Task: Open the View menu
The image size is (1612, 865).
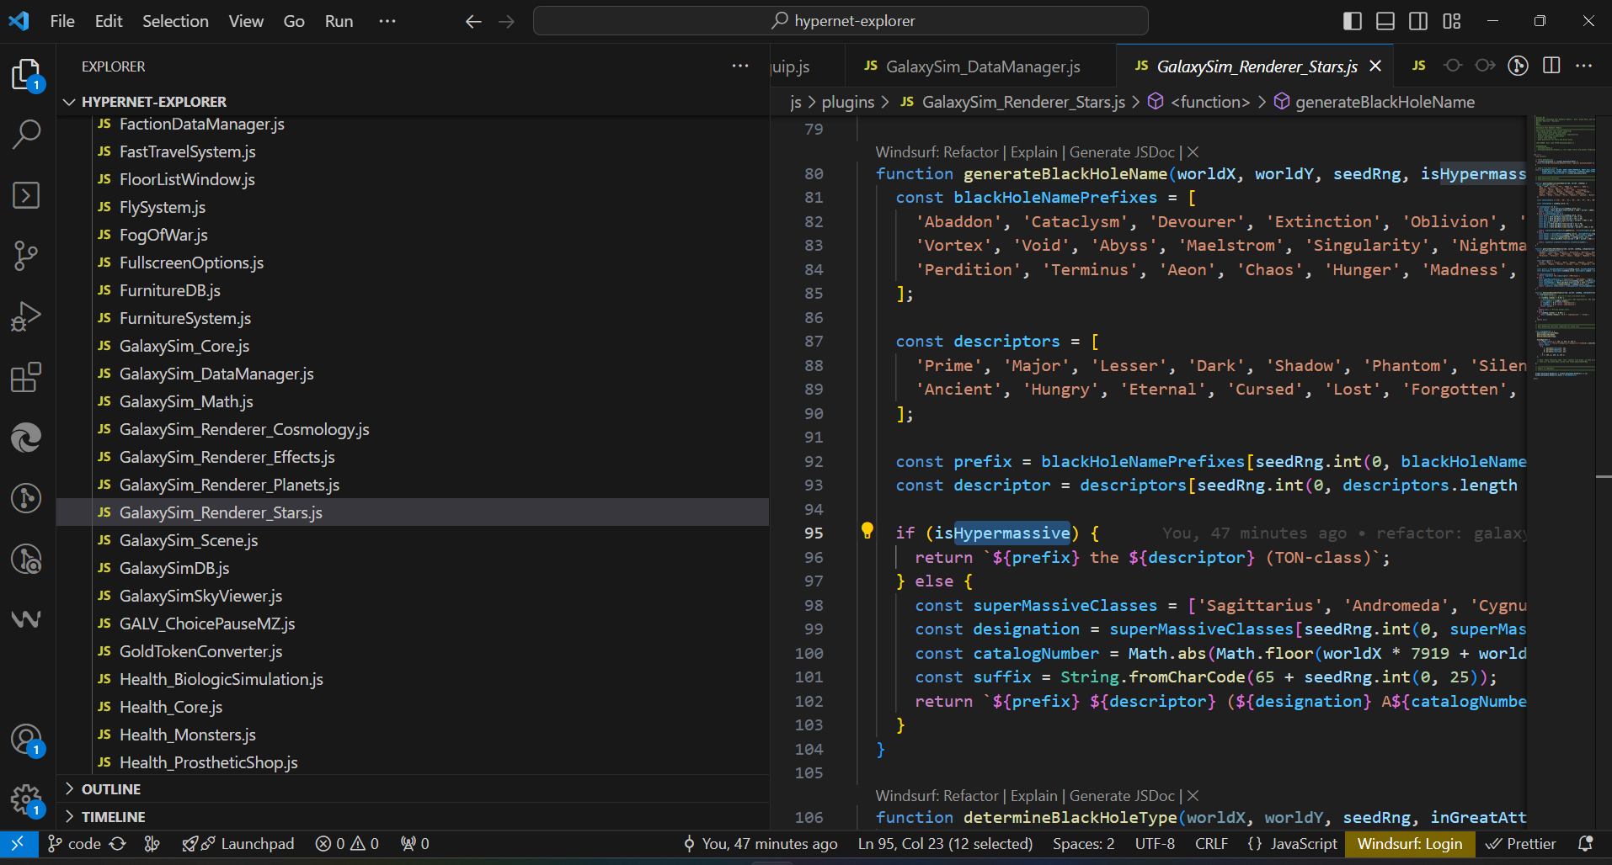Action: pyautogui.click(x=246, y=21)
